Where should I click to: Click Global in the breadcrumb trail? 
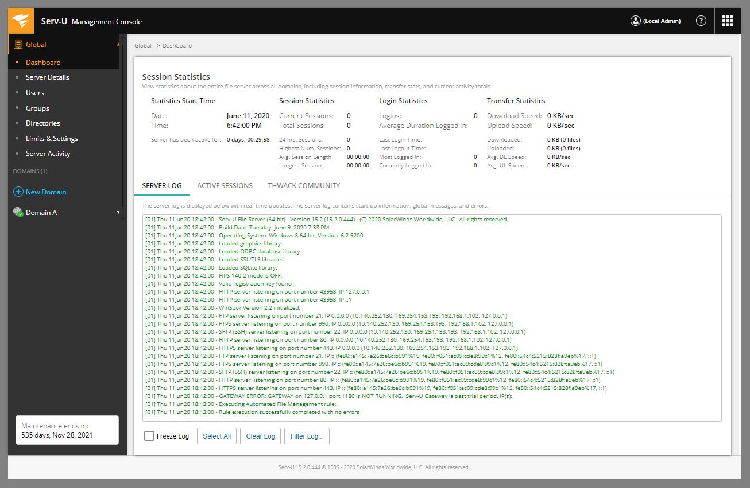click(142, 45)
